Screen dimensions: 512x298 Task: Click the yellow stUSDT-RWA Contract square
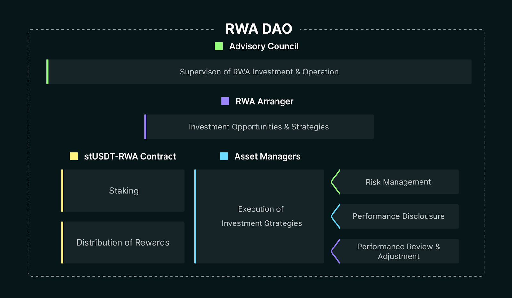(x=74, y=156)
